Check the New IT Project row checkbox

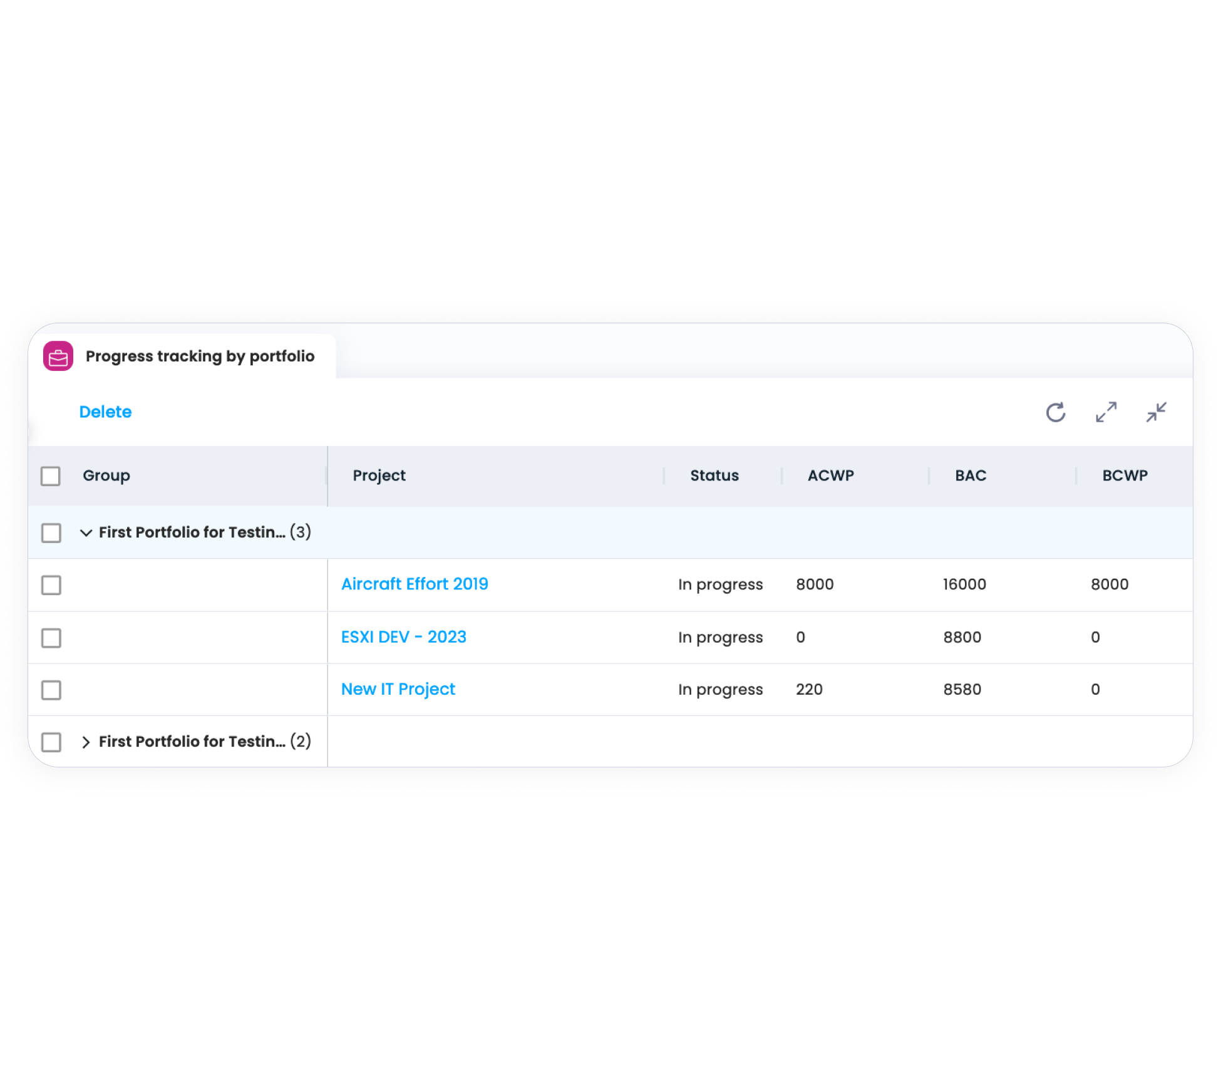(51, 690)
